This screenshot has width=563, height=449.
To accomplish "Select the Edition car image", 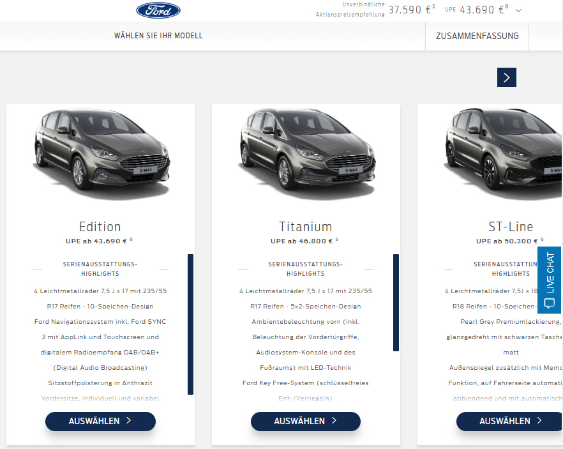I will pos(101,154).
